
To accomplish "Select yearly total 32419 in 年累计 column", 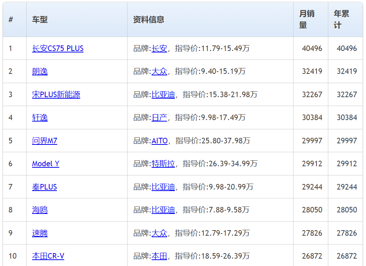I will tap(347, 71).
